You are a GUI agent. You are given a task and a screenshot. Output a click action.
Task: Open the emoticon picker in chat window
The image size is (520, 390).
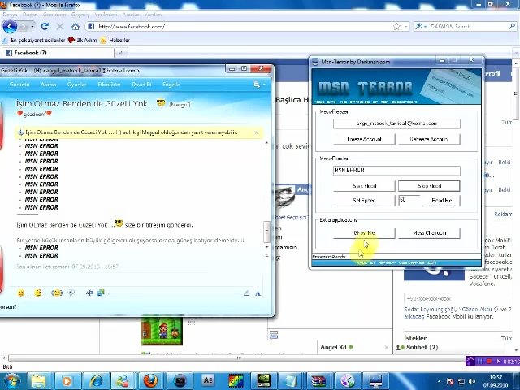[x=21, y=292]
